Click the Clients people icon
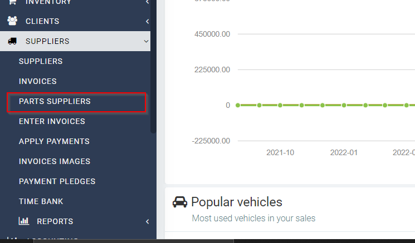Image resolution: width=415 pixels, height=243 pixels. point(12,21)
